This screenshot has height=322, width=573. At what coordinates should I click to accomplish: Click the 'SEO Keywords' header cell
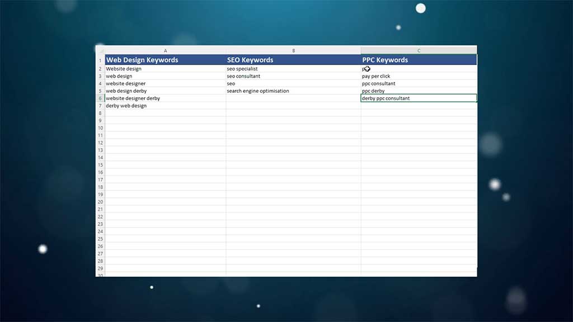(x=293, y=60)
